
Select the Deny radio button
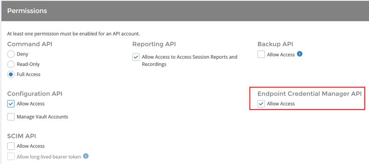point(11,54)
